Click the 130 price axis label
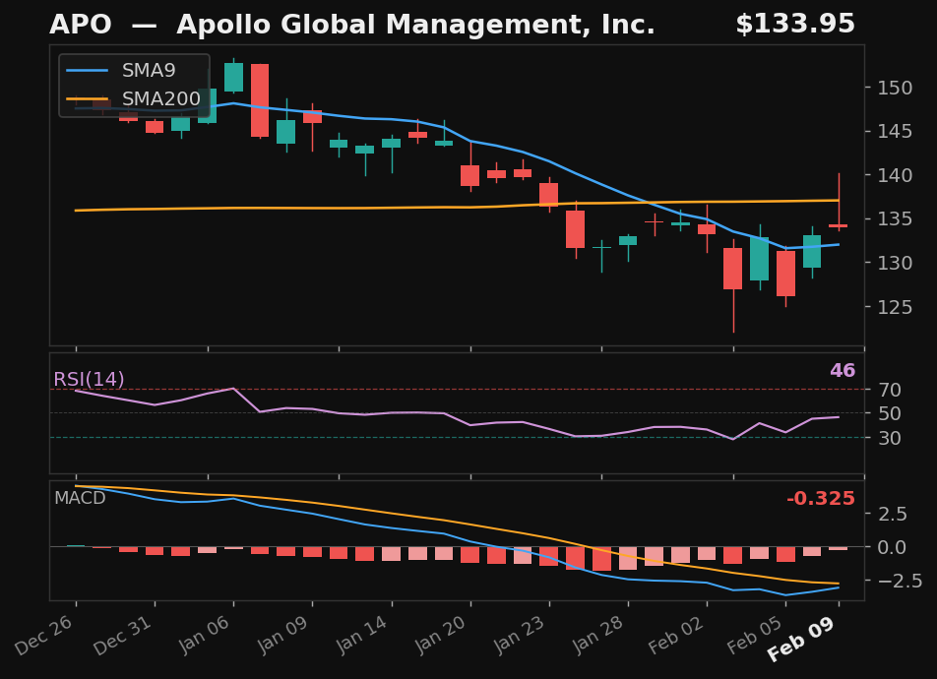The image size is (937, 679). [x=895, y=263]
